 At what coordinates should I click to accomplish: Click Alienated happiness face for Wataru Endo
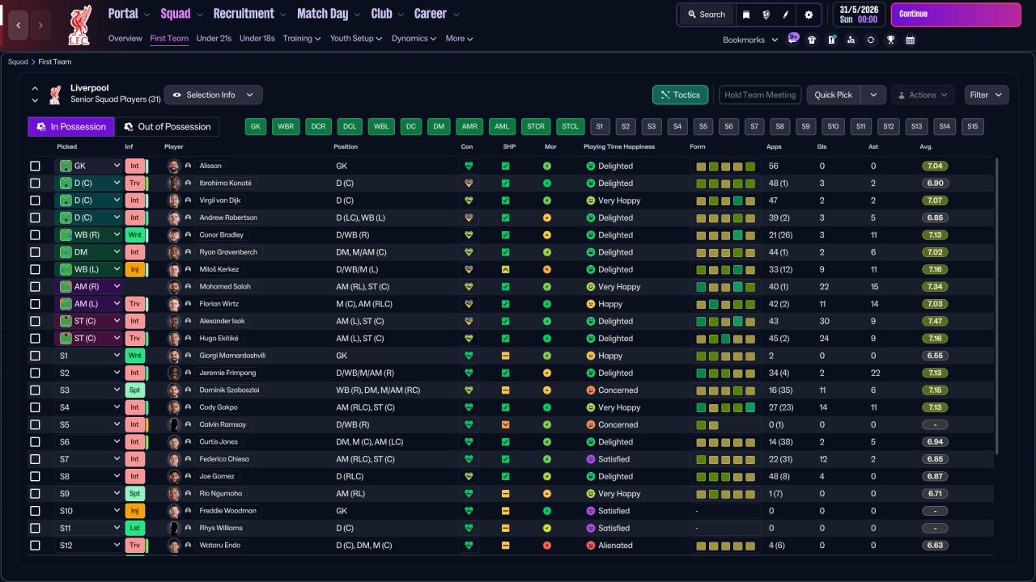coord(591,546)
